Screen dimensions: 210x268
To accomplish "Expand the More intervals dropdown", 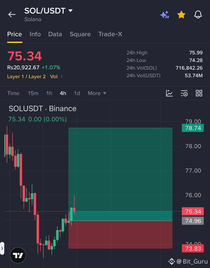I will pos(97,93).
